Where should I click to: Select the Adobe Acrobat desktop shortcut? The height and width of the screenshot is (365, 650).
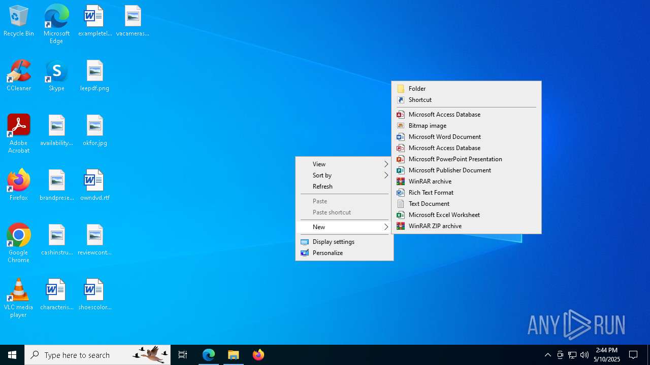19,134
